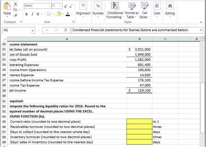Toggle Underline formatting
This screenshot has width=207, height=147.
(37, 14)
